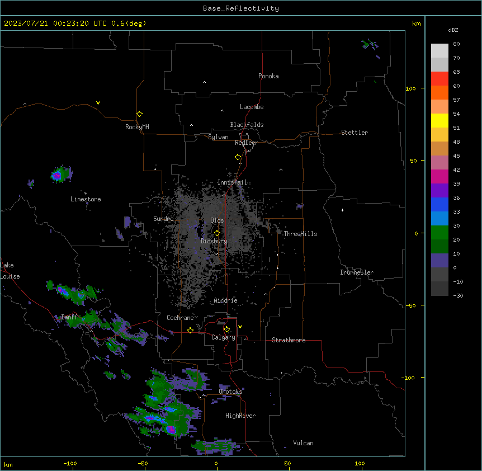Screen dimensions: 482x471
Task: Click the asterisk marker east of Innisfail
Action: point(281,169)
